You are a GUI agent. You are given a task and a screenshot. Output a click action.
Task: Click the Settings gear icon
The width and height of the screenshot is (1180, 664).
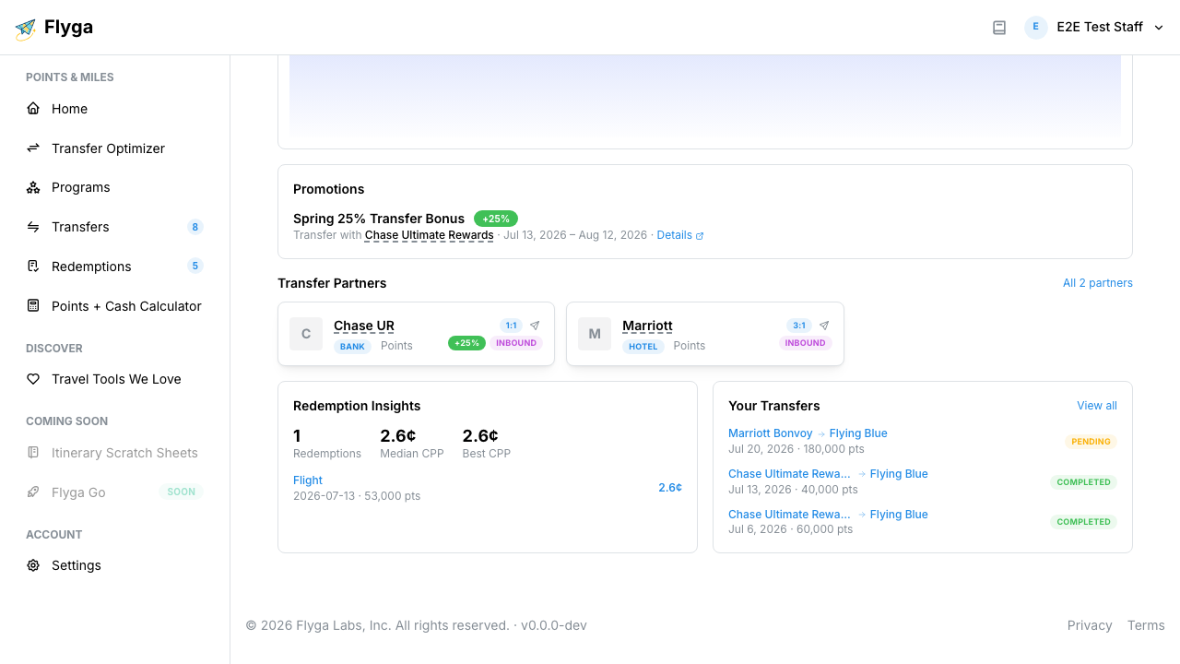(33, 565)
